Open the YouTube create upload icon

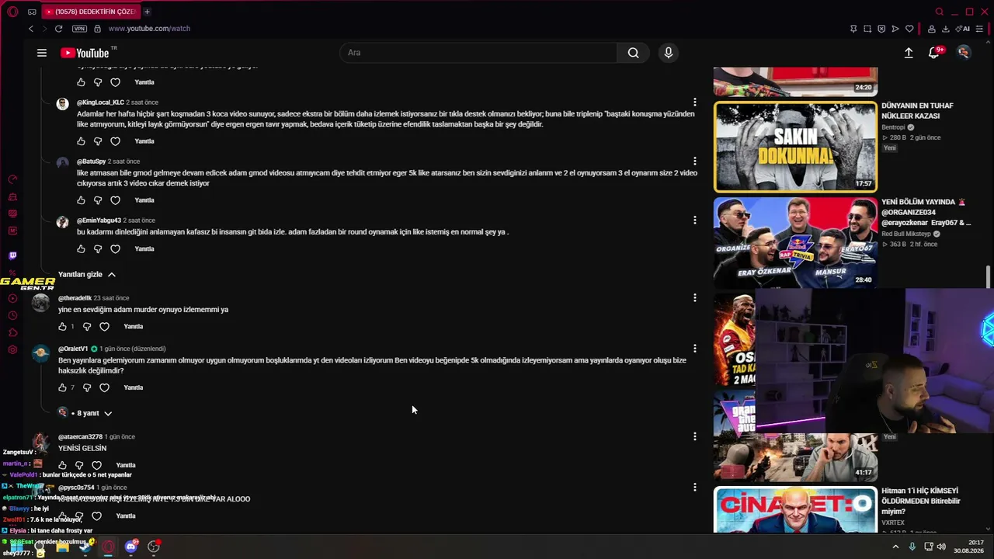(909, 53)
